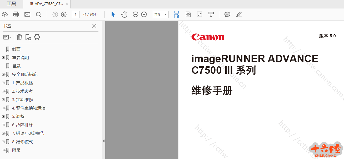Open bookmark options dropdown menu
This screenshot has height=159, width=344.
click(7, 37)
